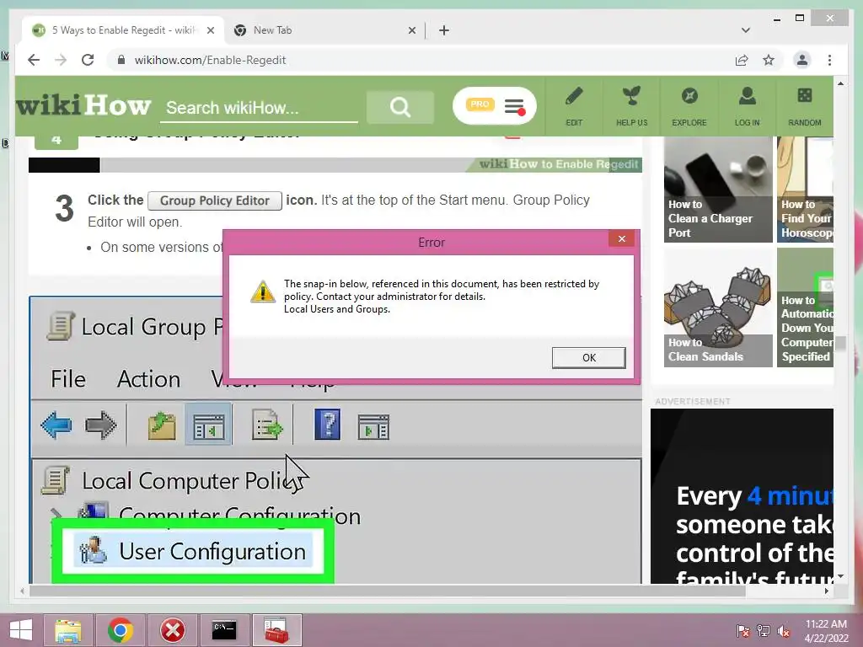Screen dimensions: 863x647
Task: Open Chrome three-dot menu
Action: [829, 60]
